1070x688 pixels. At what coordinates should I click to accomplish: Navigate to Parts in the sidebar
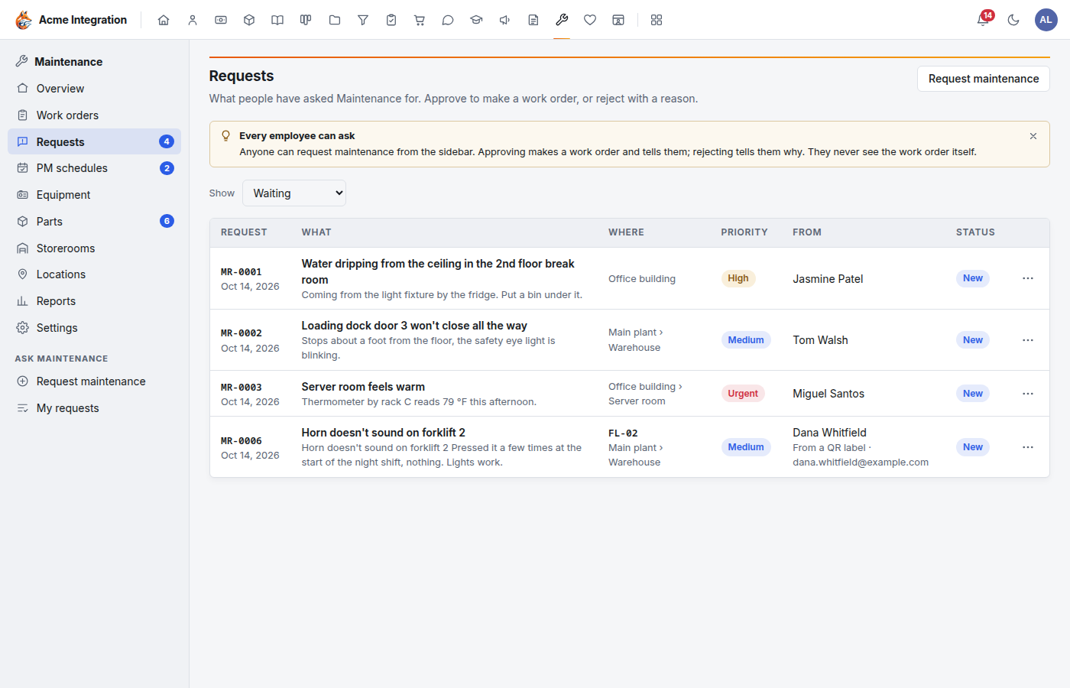95,222
